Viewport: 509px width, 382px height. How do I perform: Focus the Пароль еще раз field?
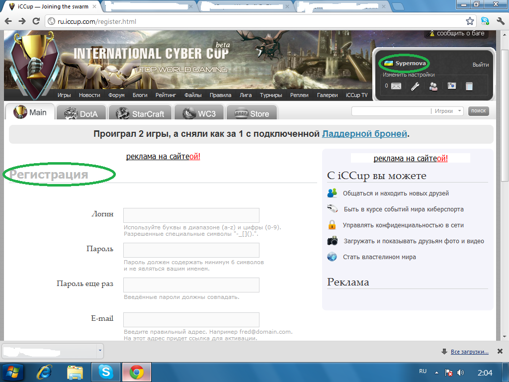[x=191, y=285]
